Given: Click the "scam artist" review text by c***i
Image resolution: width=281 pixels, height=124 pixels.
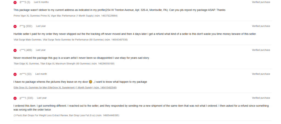Looking at the screenshot, I should [82, 58].
